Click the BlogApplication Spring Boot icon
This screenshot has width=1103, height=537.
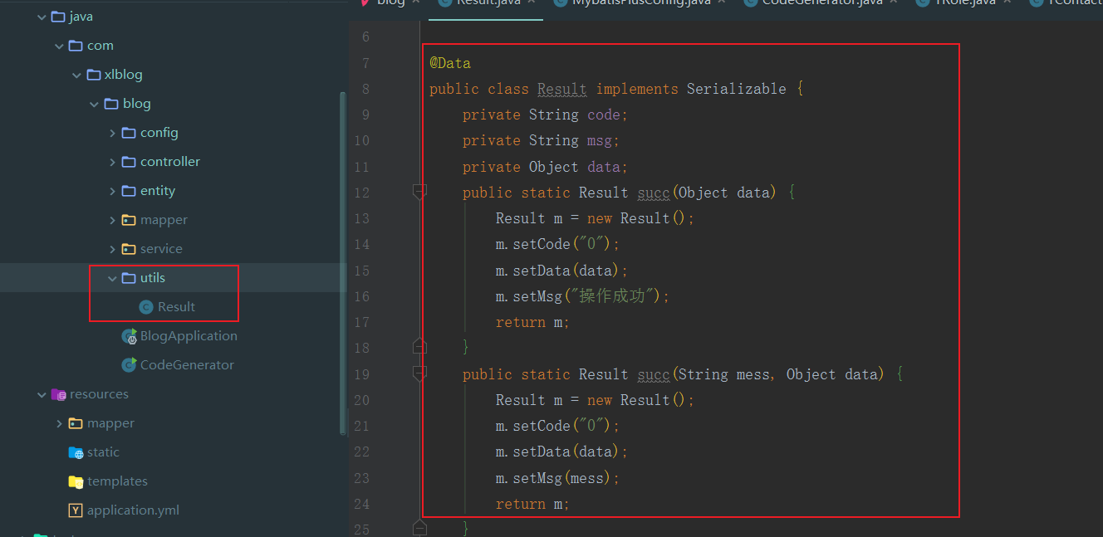(129, 335)
